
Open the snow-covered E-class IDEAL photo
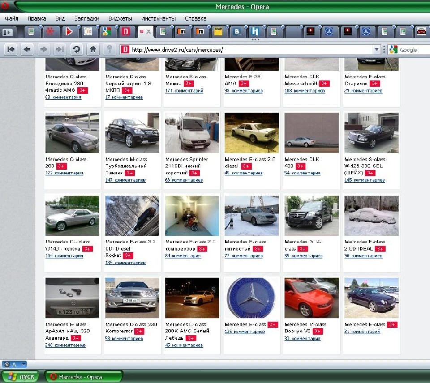372,216
